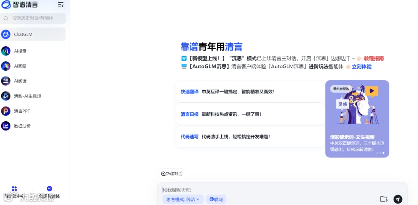Select the 清影-AI生视频 sidebar label
Image resolution: width=418 pixels, height=205 pixels.
pos(27,96)
